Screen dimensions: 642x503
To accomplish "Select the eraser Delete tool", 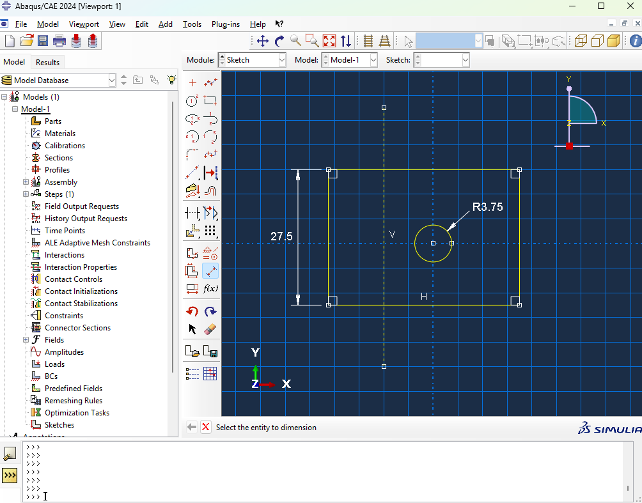I will (x=210, y=329).
